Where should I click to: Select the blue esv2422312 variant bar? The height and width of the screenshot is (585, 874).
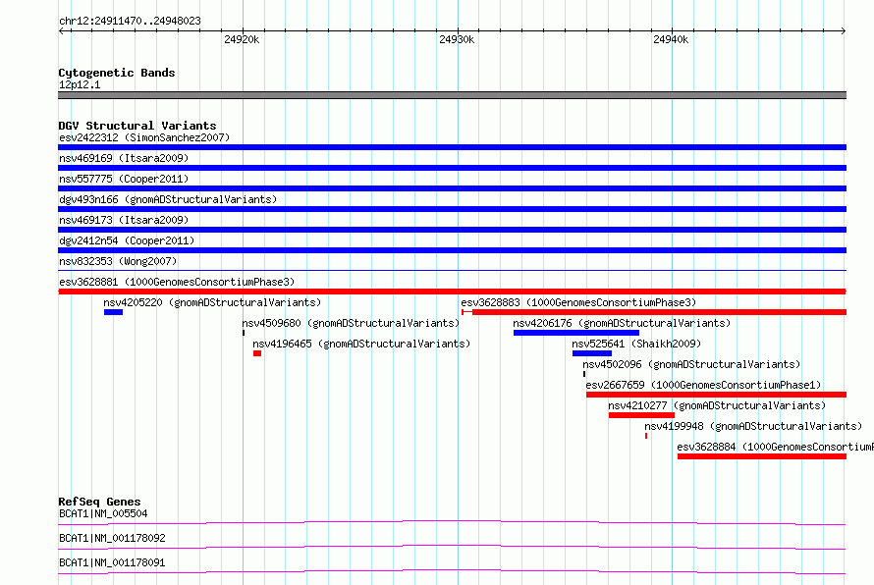pyautogui.click(x=452, y=147)
